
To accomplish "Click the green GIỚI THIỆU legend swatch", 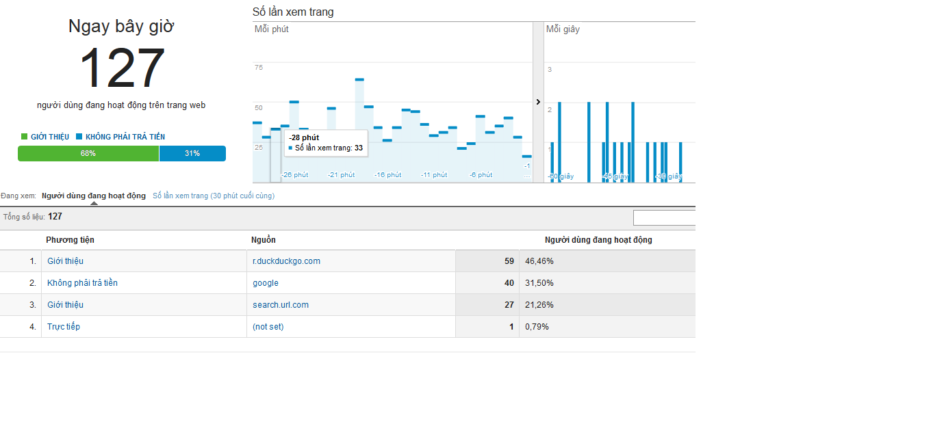I will [x=25, y=137].
